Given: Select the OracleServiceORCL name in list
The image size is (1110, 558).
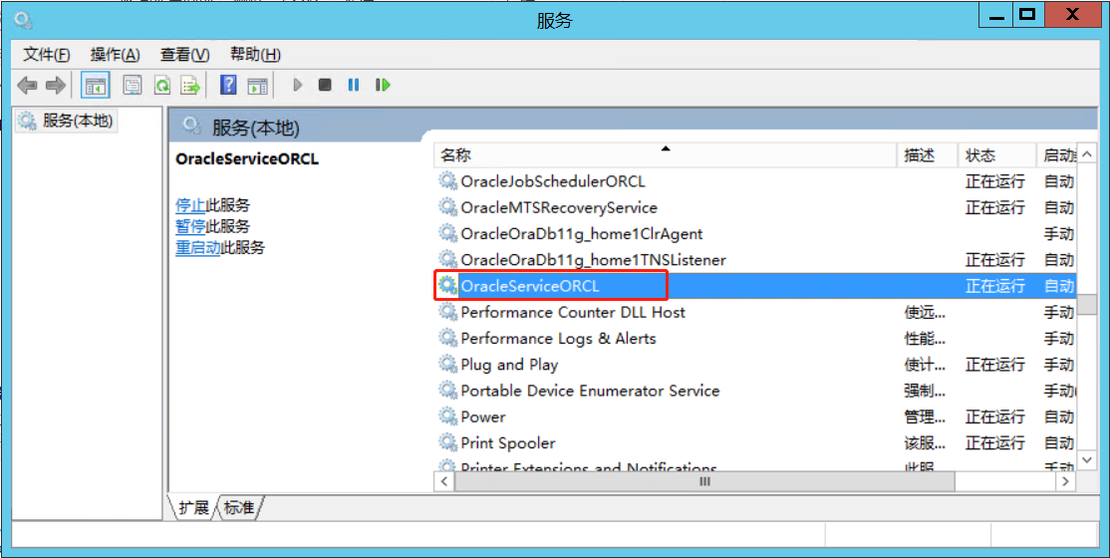Looking at the screenshot, I should pos(530,286).
